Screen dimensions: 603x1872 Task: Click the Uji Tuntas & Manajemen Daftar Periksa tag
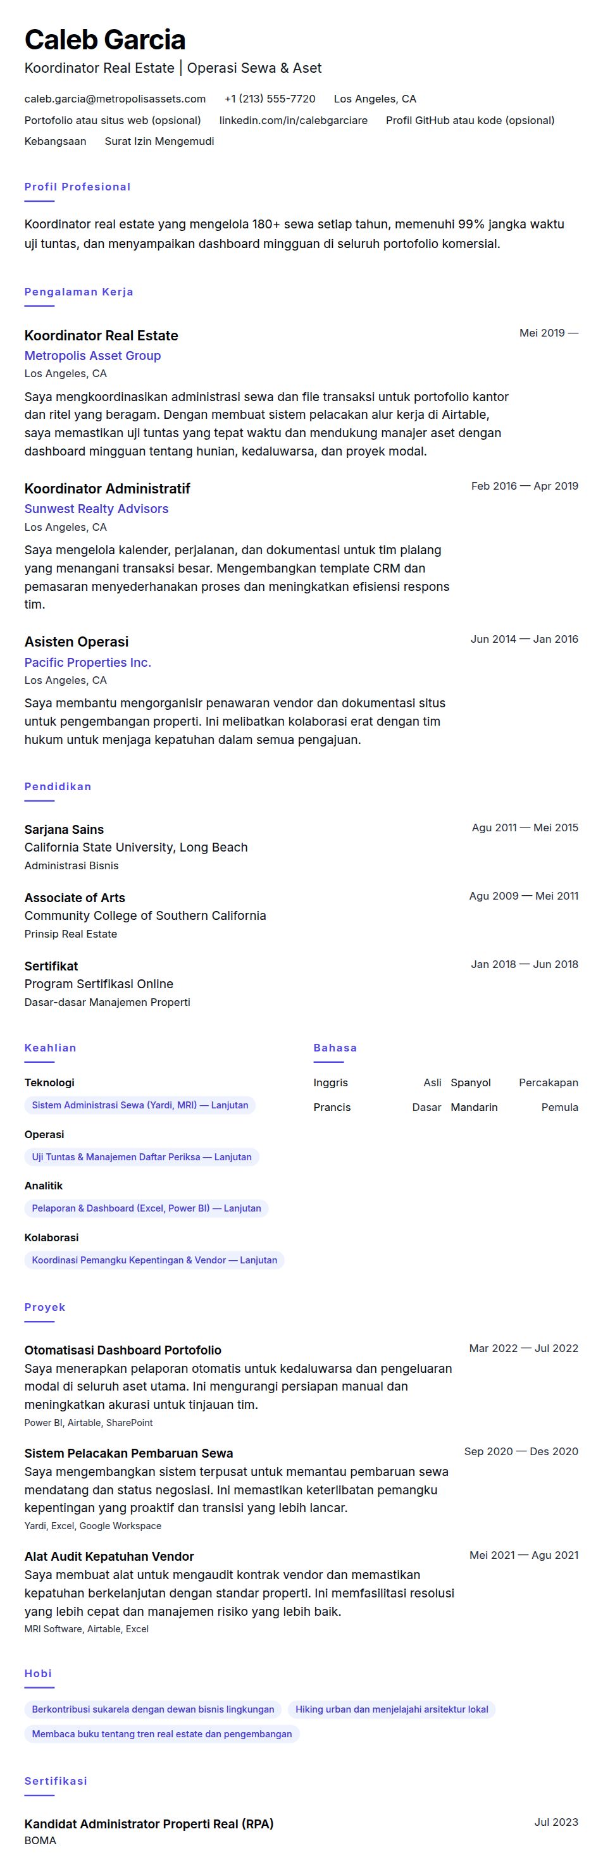pos(142,1157)
